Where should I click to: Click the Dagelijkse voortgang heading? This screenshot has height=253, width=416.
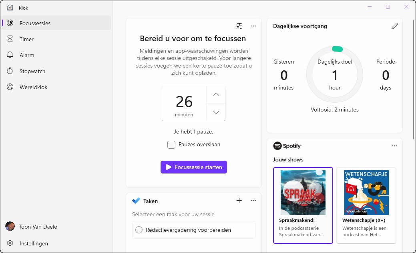click(300, 26)
